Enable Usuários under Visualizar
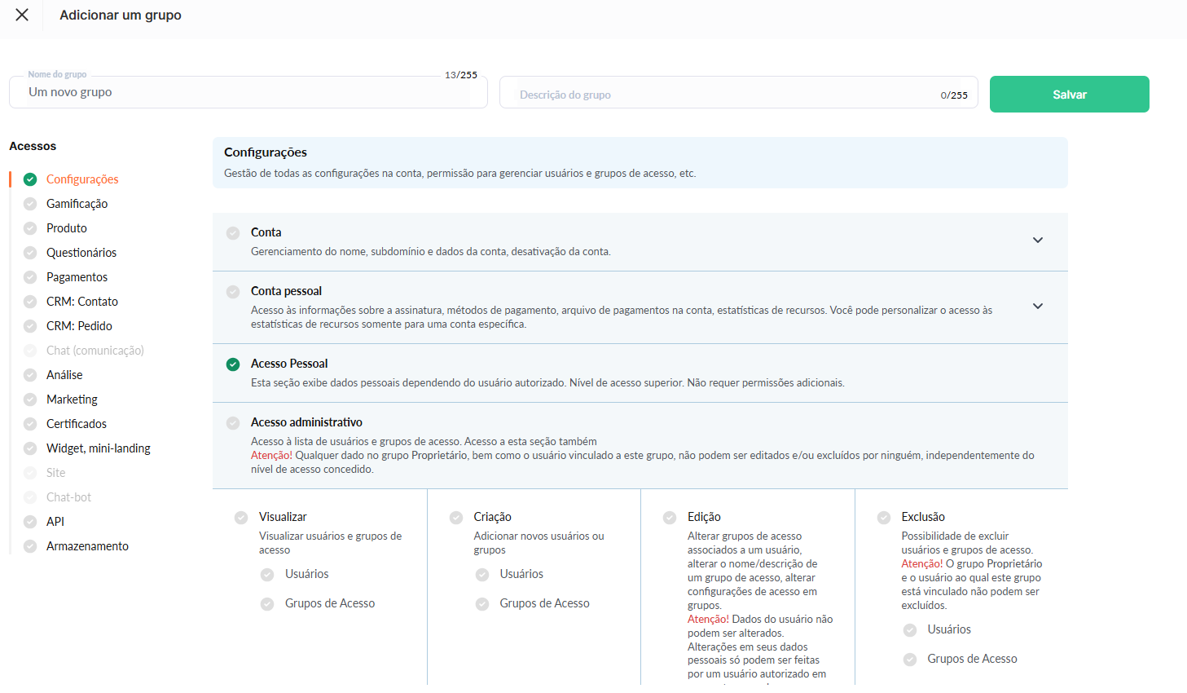The height and width of the screenshot is (693, 1187). point(267,575)
